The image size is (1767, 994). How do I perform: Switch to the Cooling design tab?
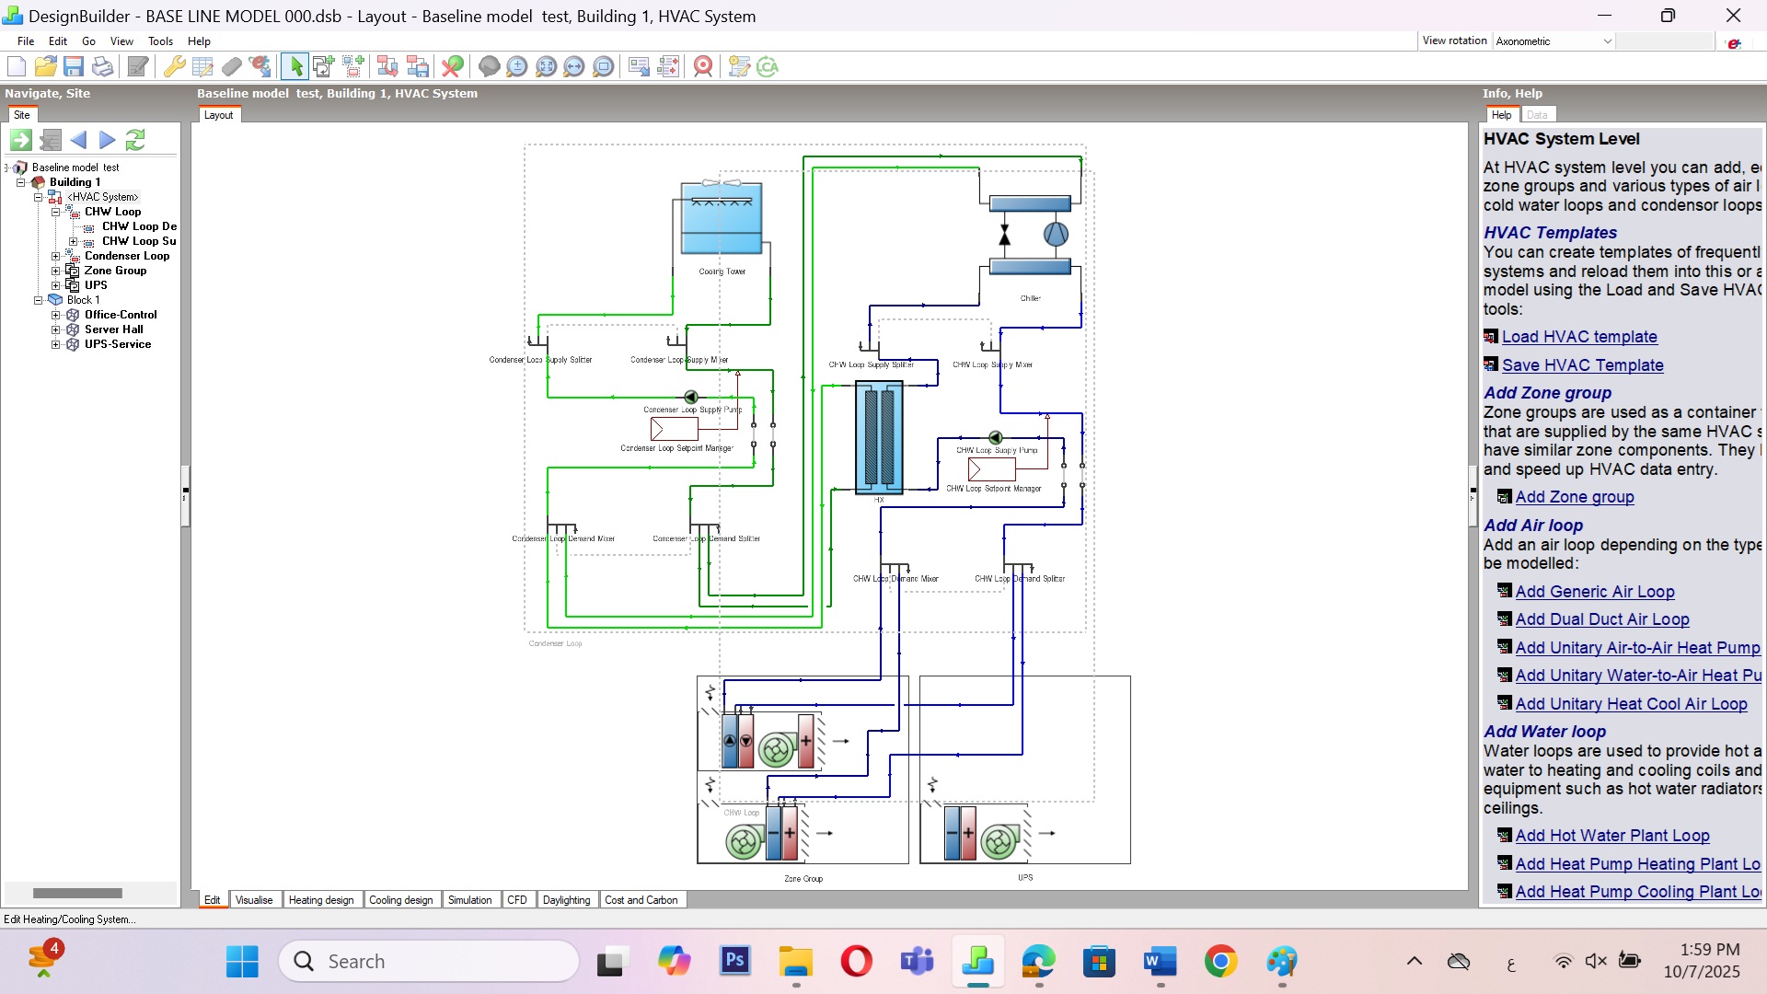point(400,900)
